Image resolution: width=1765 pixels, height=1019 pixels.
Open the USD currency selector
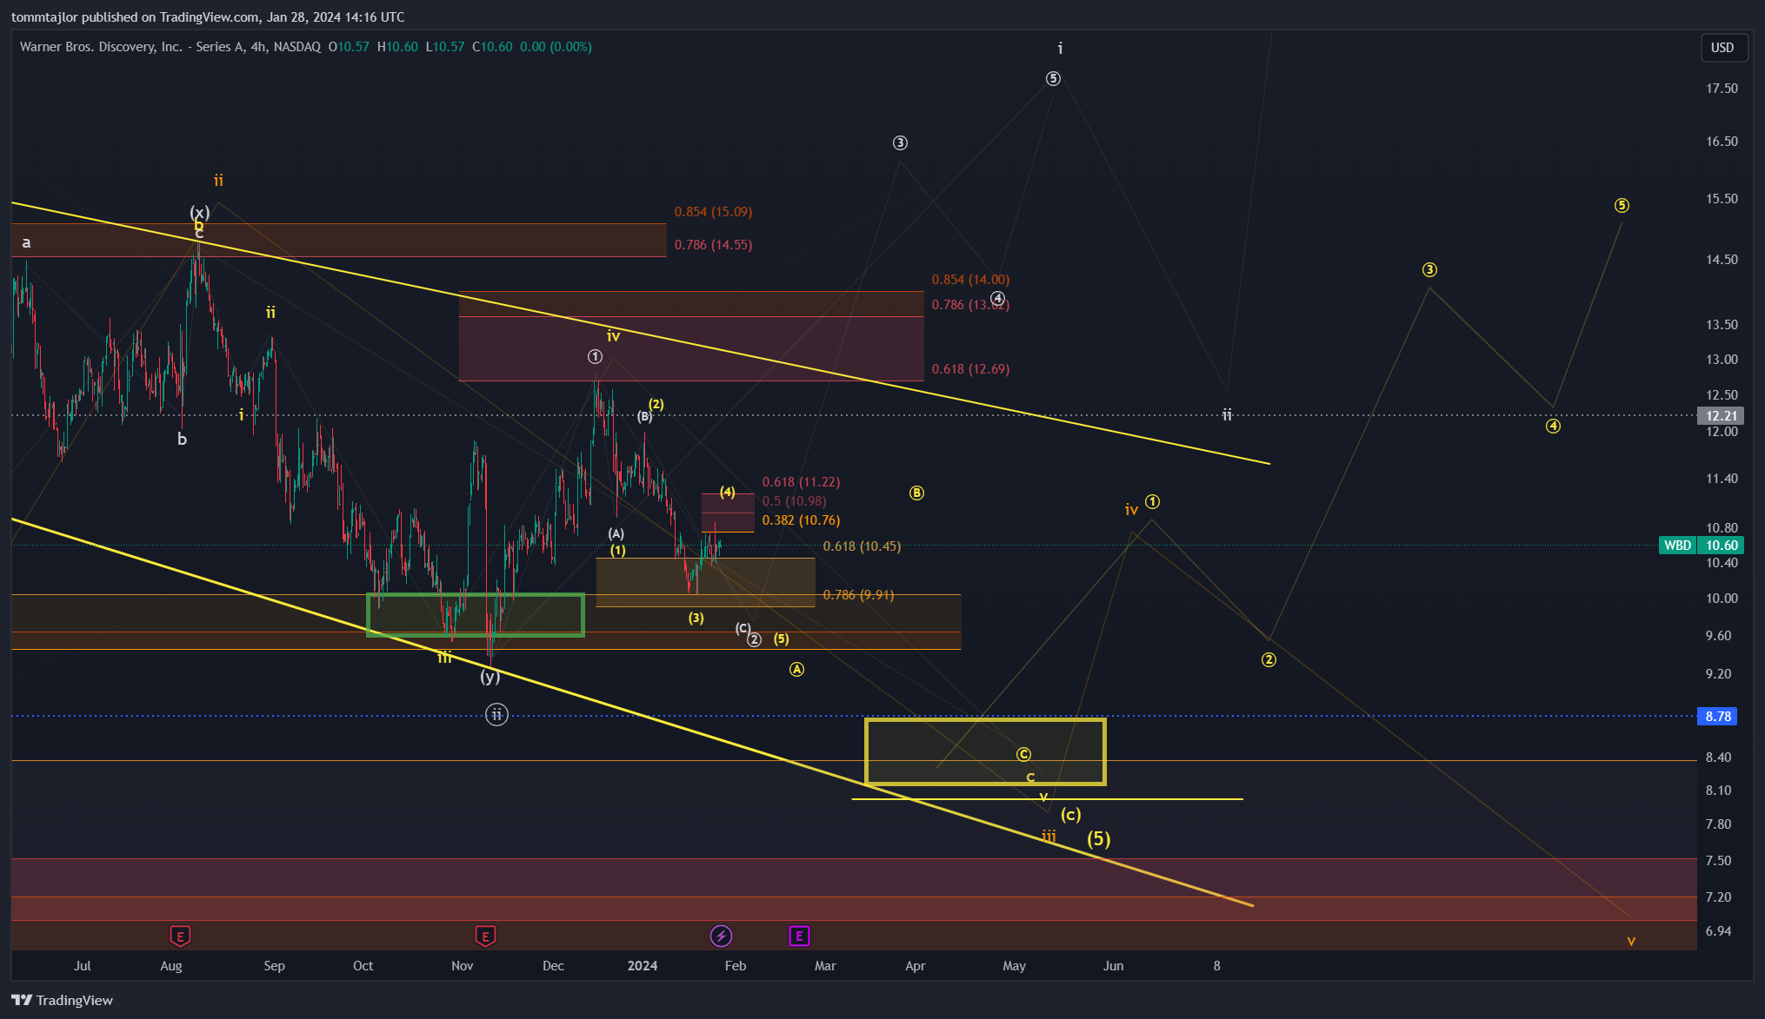pyautogui.click(x=1722, y=48)
